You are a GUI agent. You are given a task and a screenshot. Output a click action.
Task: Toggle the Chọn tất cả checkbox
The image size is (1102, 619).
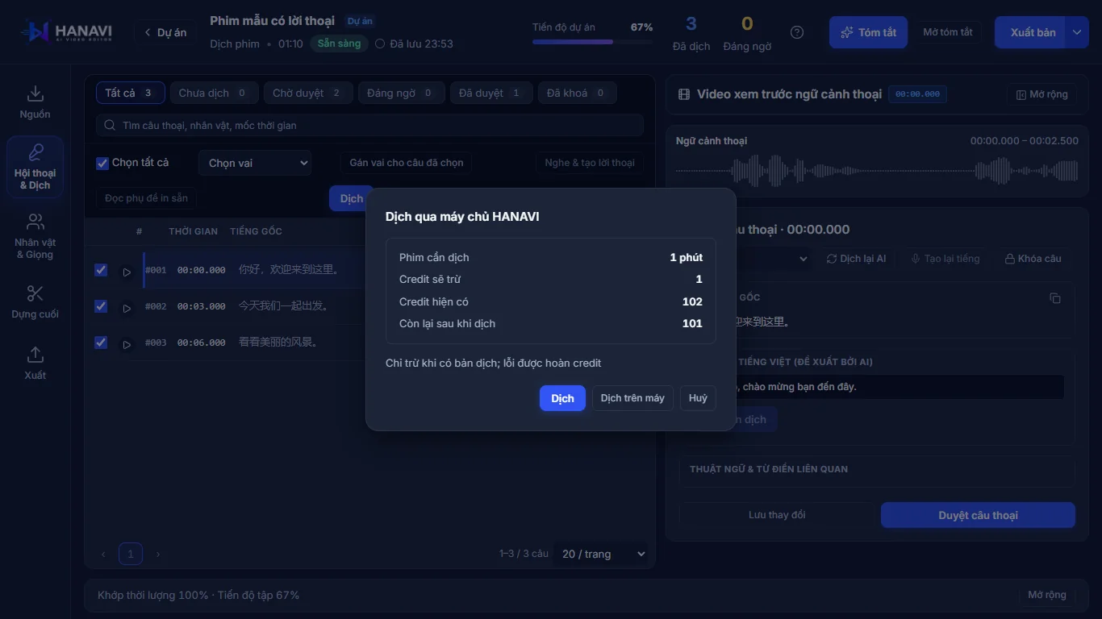[102, 163]
